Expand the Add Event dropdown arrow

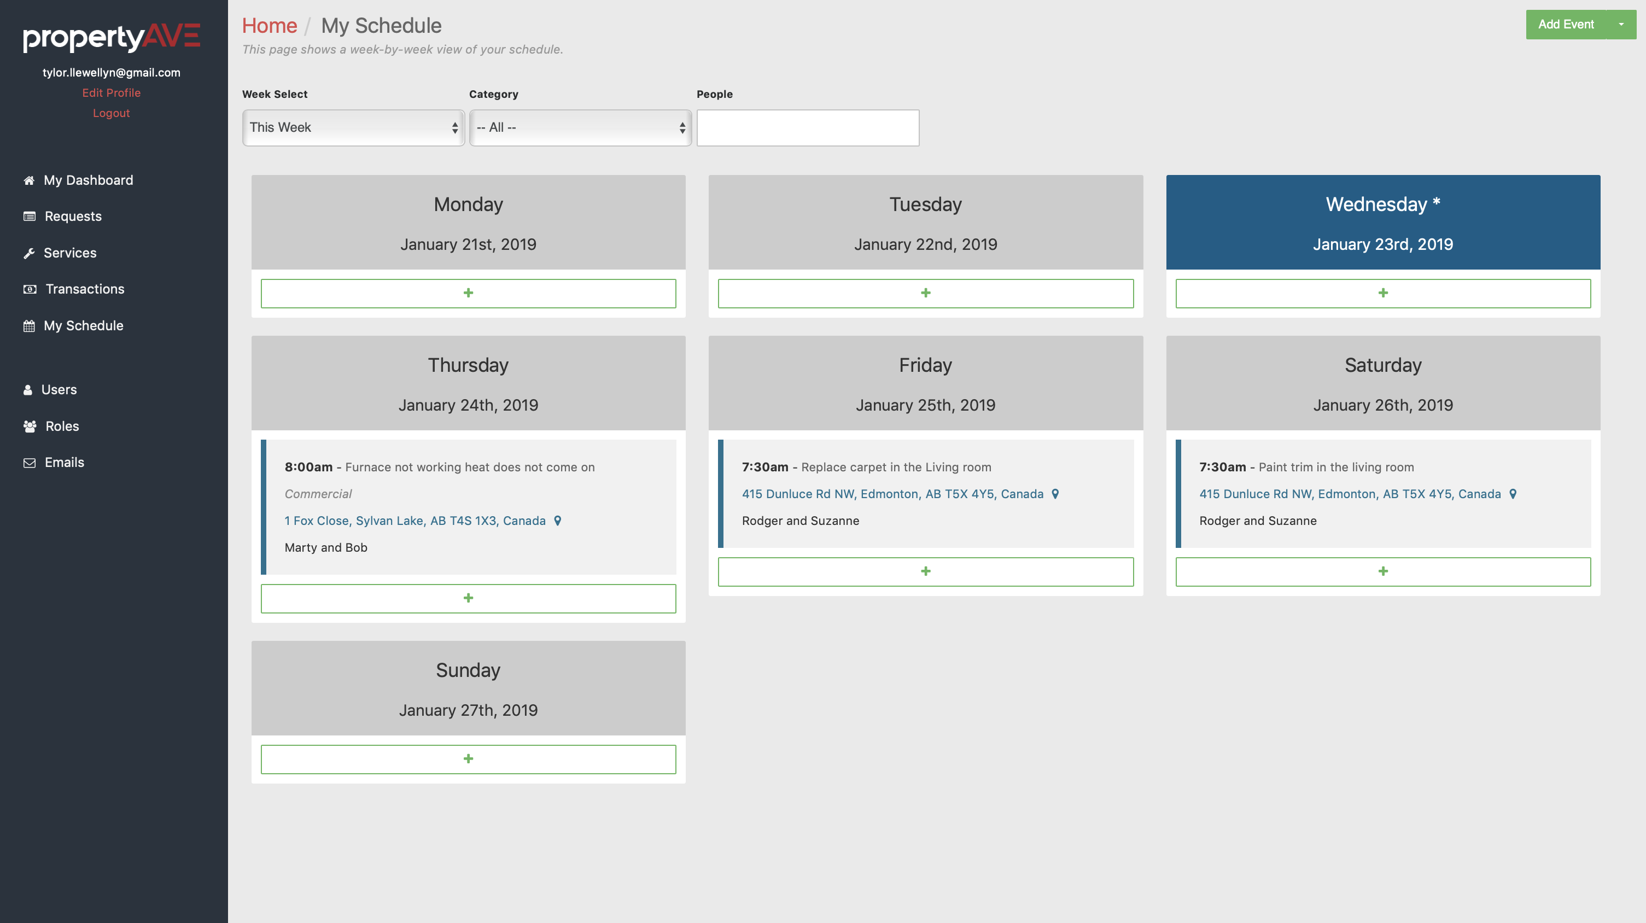click(1620, 24)
